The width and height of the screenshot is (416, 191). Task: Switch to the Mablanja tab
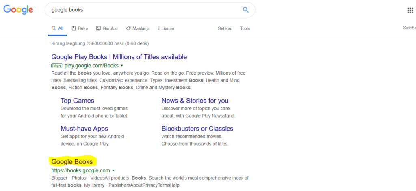click(138, 28)
